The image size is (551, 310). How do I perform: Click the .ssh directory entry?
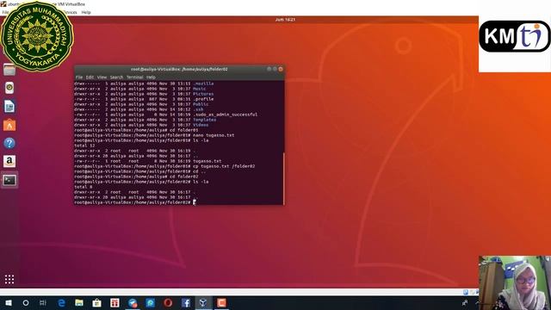click(198, 109)
